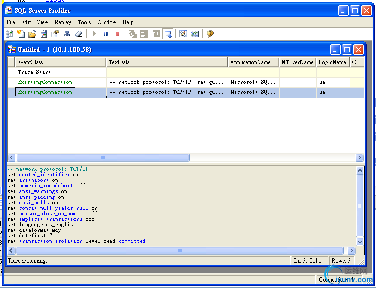Click the detail pane scroll up arrow
376x288 pixels.
[360, 171]
